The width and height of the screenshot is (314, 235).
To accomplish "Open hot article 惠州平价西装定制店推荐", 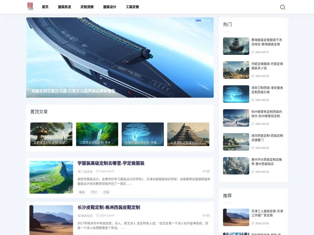I will pyautogui.click(x=267, y=161).
